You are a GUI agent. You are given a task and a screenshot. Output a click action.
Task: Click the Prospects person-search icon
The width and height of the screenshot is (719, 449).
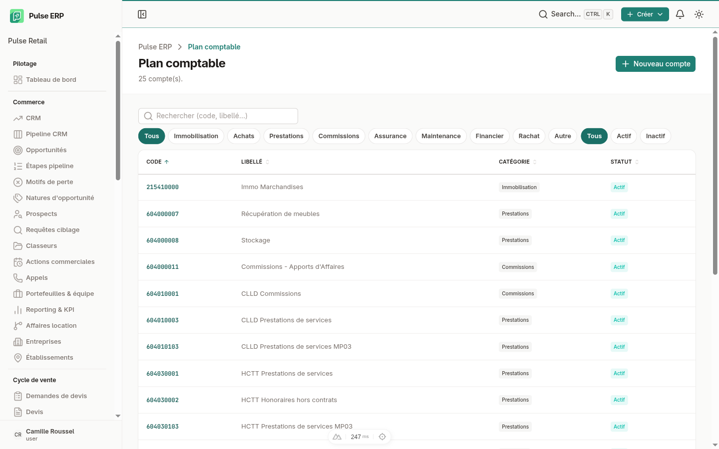tap(18, 214)
